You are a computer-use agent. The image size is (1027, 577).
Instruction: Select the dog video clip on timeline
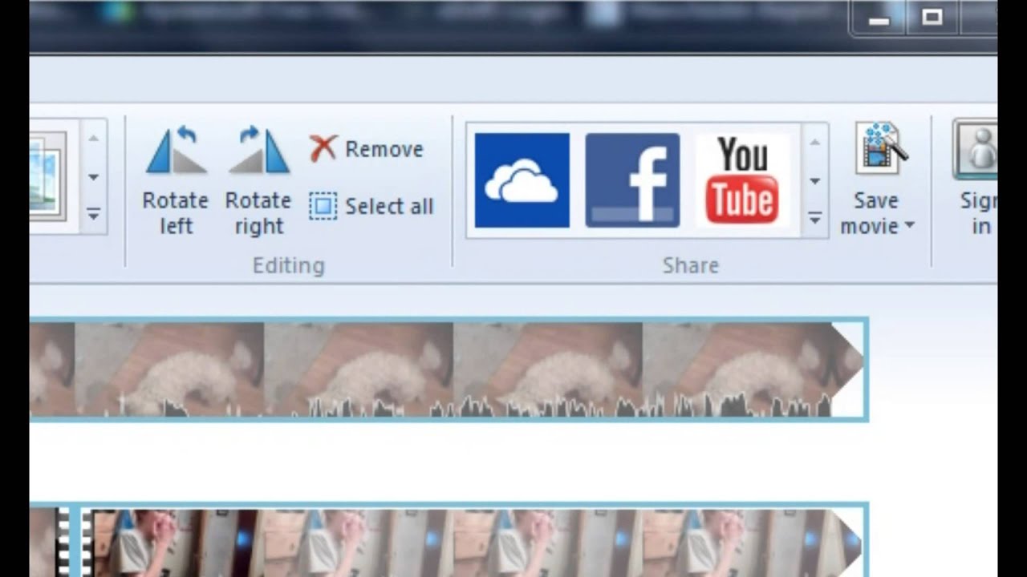448,369
